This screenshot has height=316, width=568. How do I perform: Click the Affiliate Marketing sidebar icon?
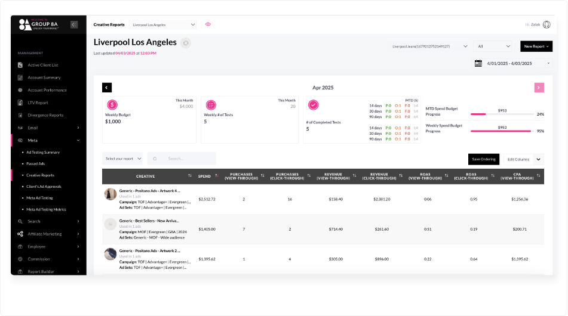[x=20, y=234]
